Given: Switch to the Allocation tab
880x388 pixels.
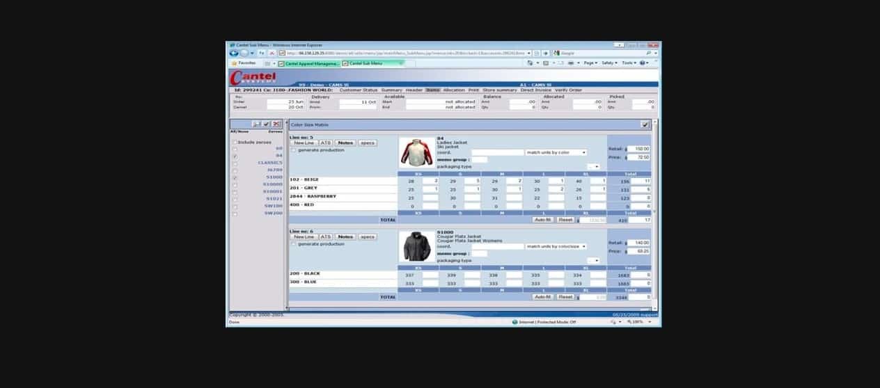Looking at the screenshot, I should [453, 90].
